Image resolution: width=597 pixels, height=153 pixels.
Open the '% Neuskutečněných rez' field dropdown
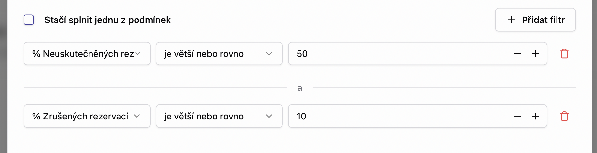(83, 54)
